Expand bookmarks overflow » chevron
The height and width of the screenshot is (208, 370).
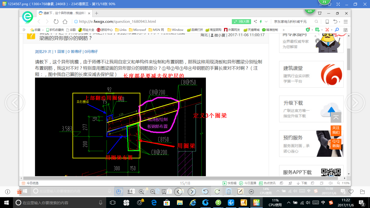[x=284, y=30]
